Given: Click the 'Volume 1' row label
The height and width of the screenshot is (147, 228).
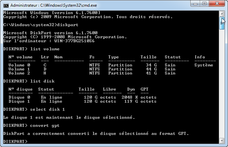Looking at the screenshot, I should tap(19, 69).
